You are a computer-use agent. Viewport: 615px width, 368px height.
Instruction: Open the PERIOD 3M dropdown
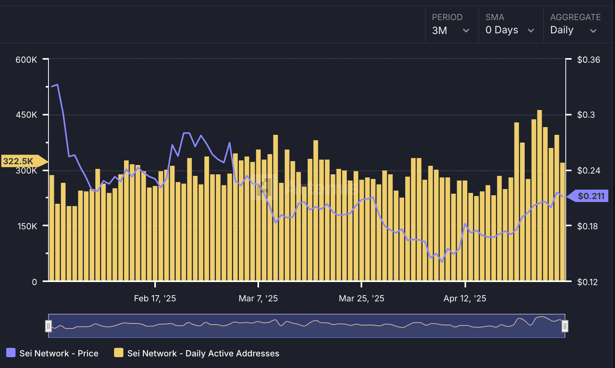pos(451,24)
